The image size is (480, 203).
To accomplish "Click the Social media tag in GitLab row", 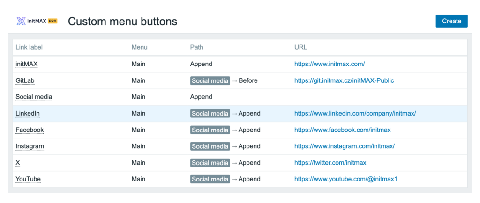I will pyautogui.click(x=210, y=80).
